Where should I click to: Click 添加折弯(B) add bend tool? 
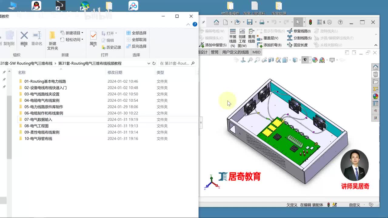[x=269, y=45]
